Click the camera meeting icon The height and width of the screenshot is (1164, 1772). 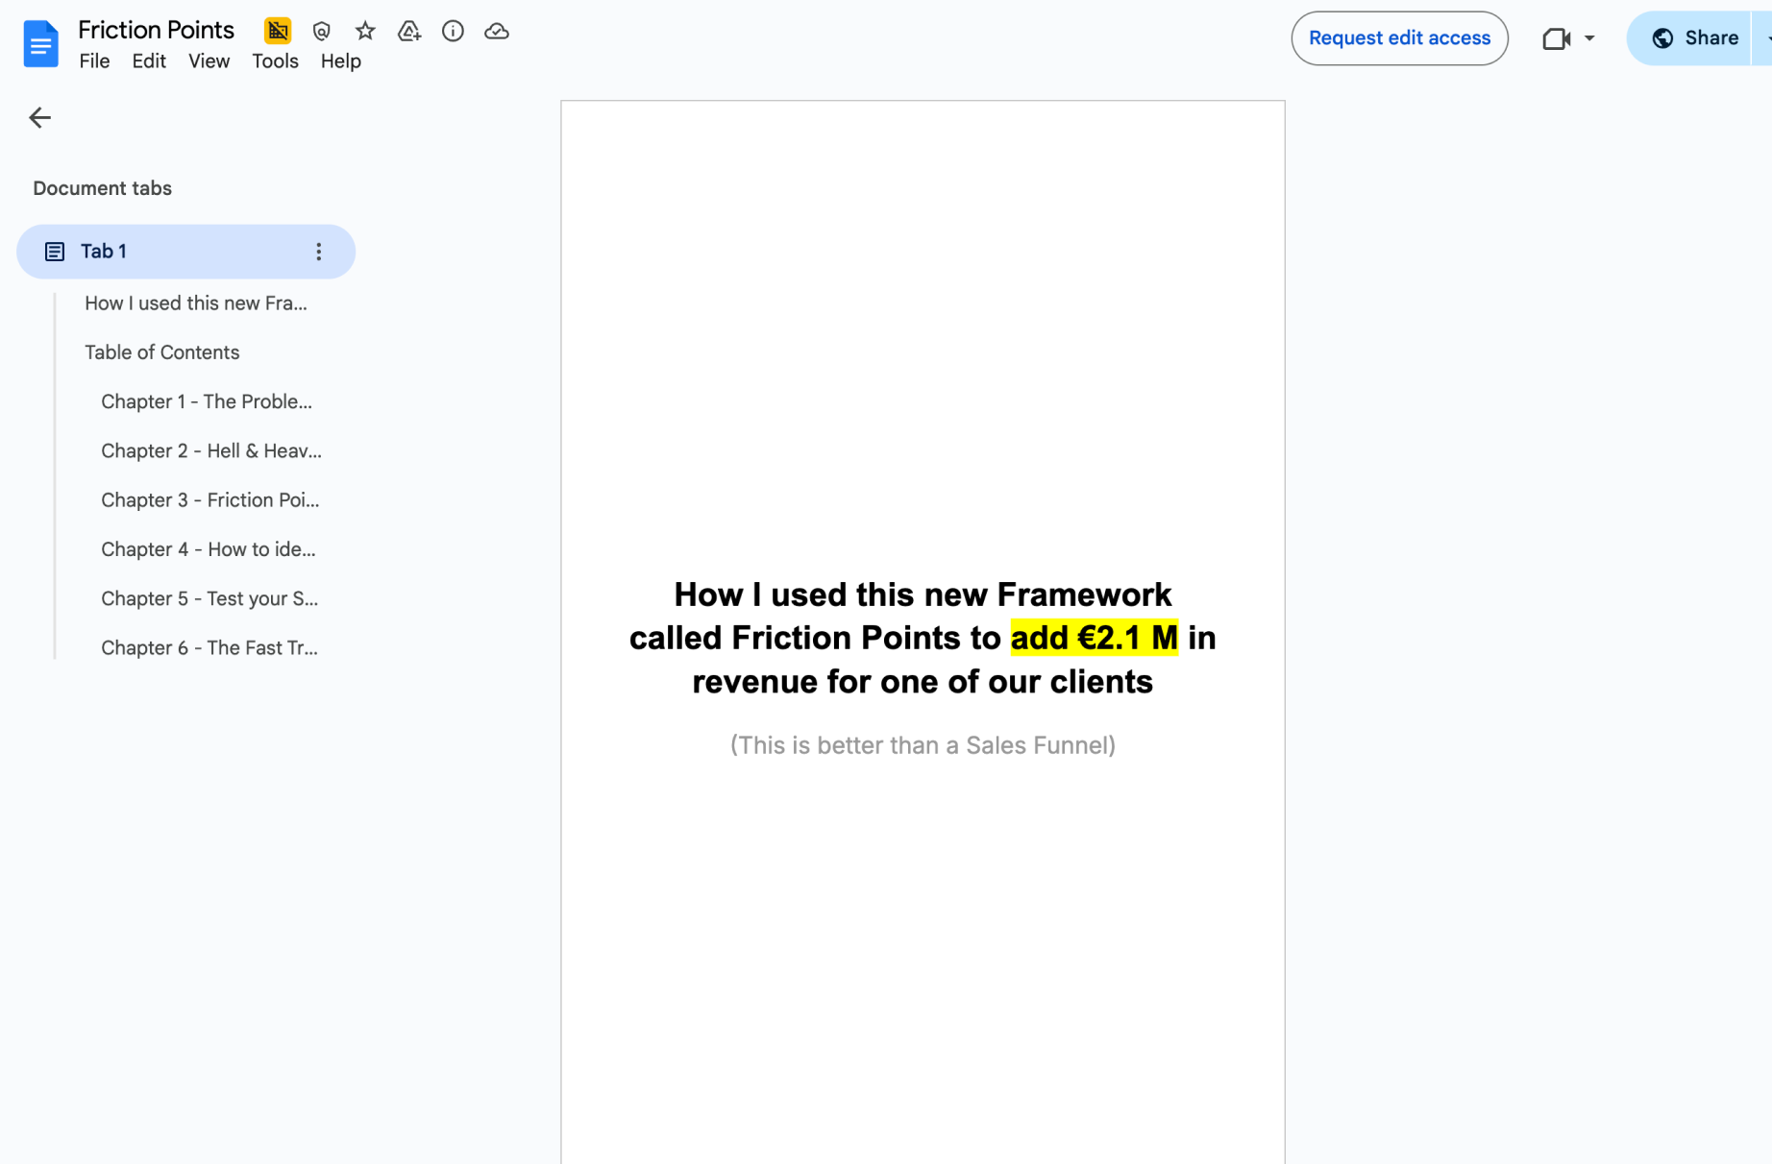1556,38
